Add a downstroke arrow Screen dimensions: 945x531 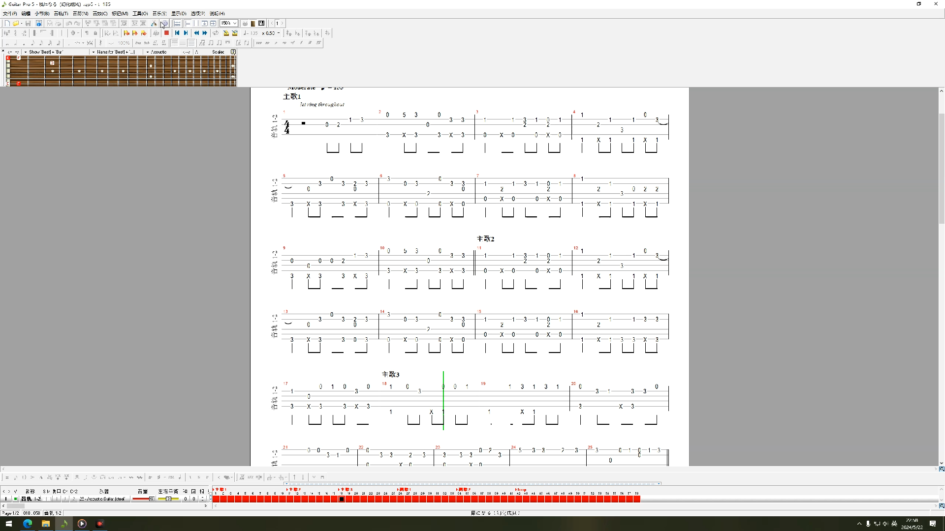coord(303,477)
